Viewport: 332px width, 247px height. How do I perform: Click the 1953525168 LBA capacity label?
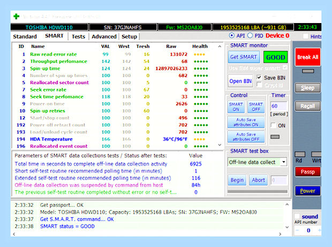point(253,27)
